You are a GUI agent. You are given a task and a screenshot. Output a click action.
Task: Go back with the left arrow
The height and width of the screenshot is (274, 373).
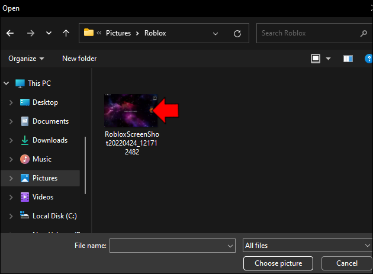[x=10, y=33]
